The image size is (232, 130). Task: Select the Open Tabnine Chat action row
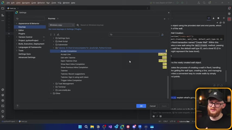[108, 61]
